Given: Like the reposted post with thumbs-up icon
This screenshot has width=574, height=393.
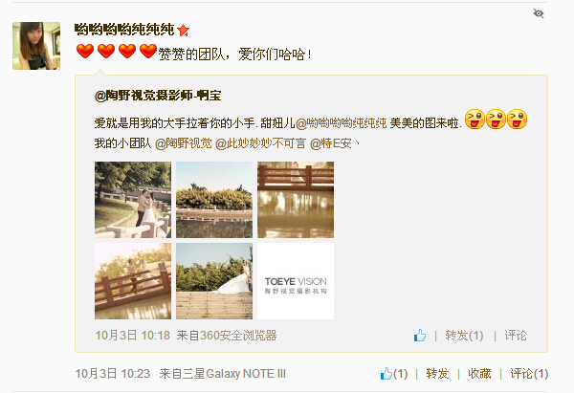Looking at the screenshot, I should tap(420, 336).
